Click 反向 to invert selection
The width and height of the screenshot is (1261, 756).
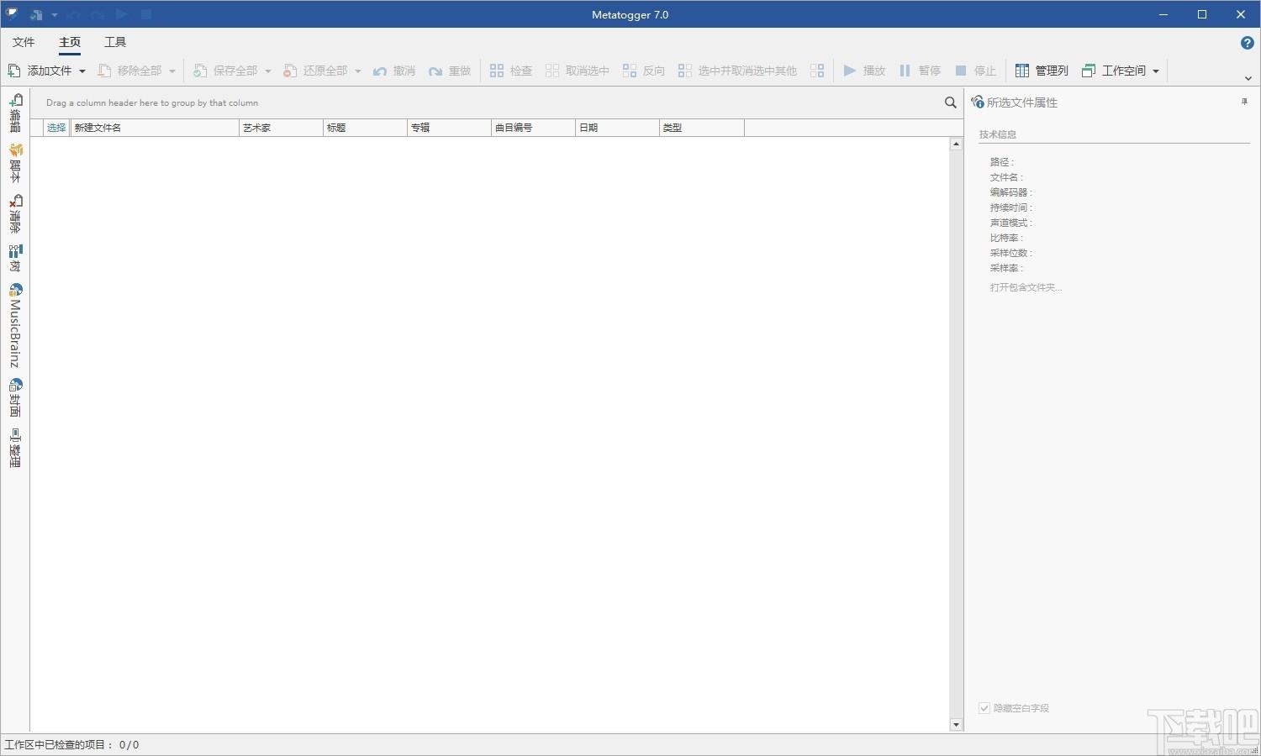pos(644,71)
